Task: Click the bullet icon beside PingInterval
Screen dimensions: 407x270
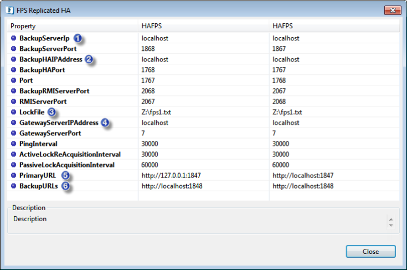Action: [x=13, y=144]
